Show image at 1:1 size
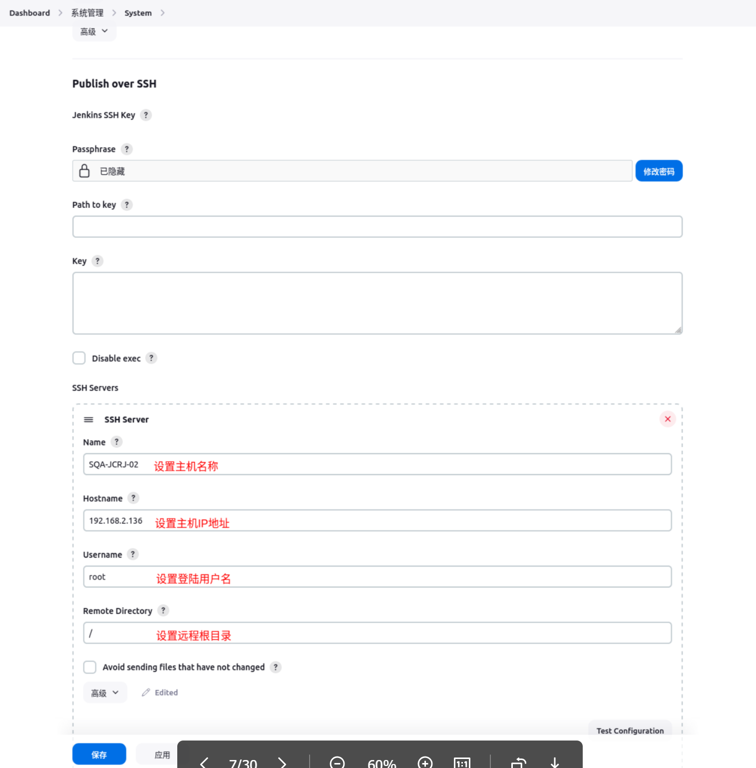 pyautogui.click(x=462, y=763)
